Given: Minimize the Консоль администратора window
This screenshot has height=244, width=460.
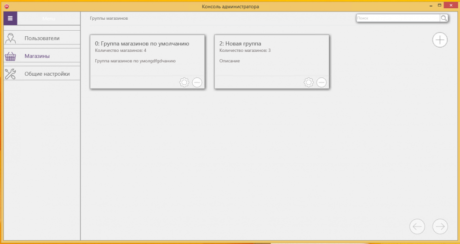Looking at the screenshot, I should coord(431,6).
